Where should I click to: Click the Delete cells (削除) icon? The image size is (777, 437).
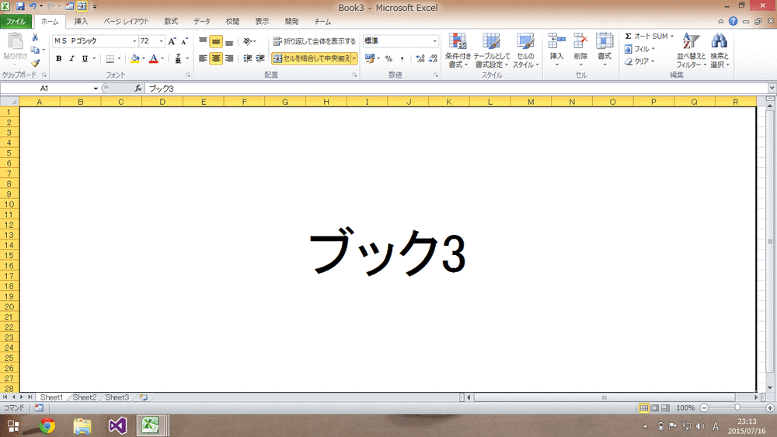pos(580,42)
